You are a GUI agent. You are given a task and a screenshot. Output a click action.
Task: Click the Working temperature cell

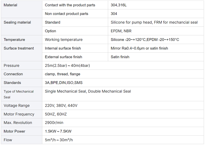coord(75,40)
